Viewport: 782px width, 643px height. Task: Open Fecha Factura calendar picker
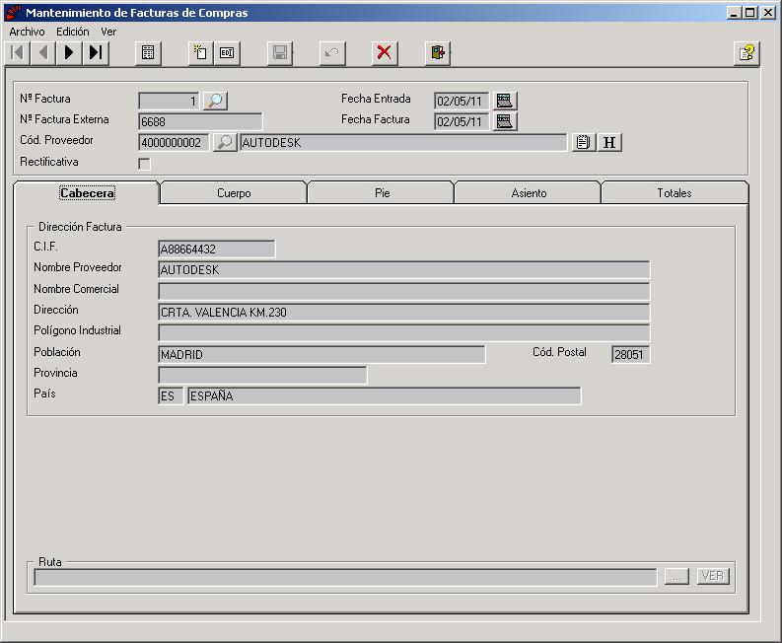[x=505, y=121]
